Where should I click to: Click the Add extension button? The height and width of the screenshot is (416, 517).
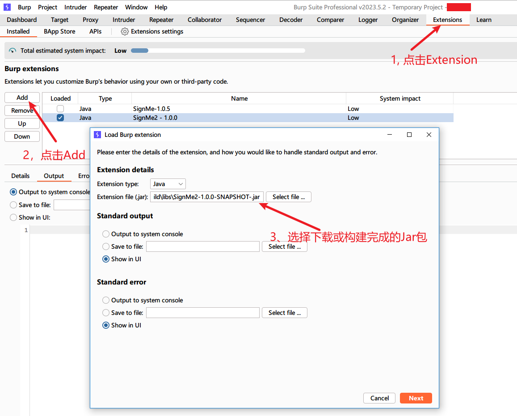click(x=22, y=98)
